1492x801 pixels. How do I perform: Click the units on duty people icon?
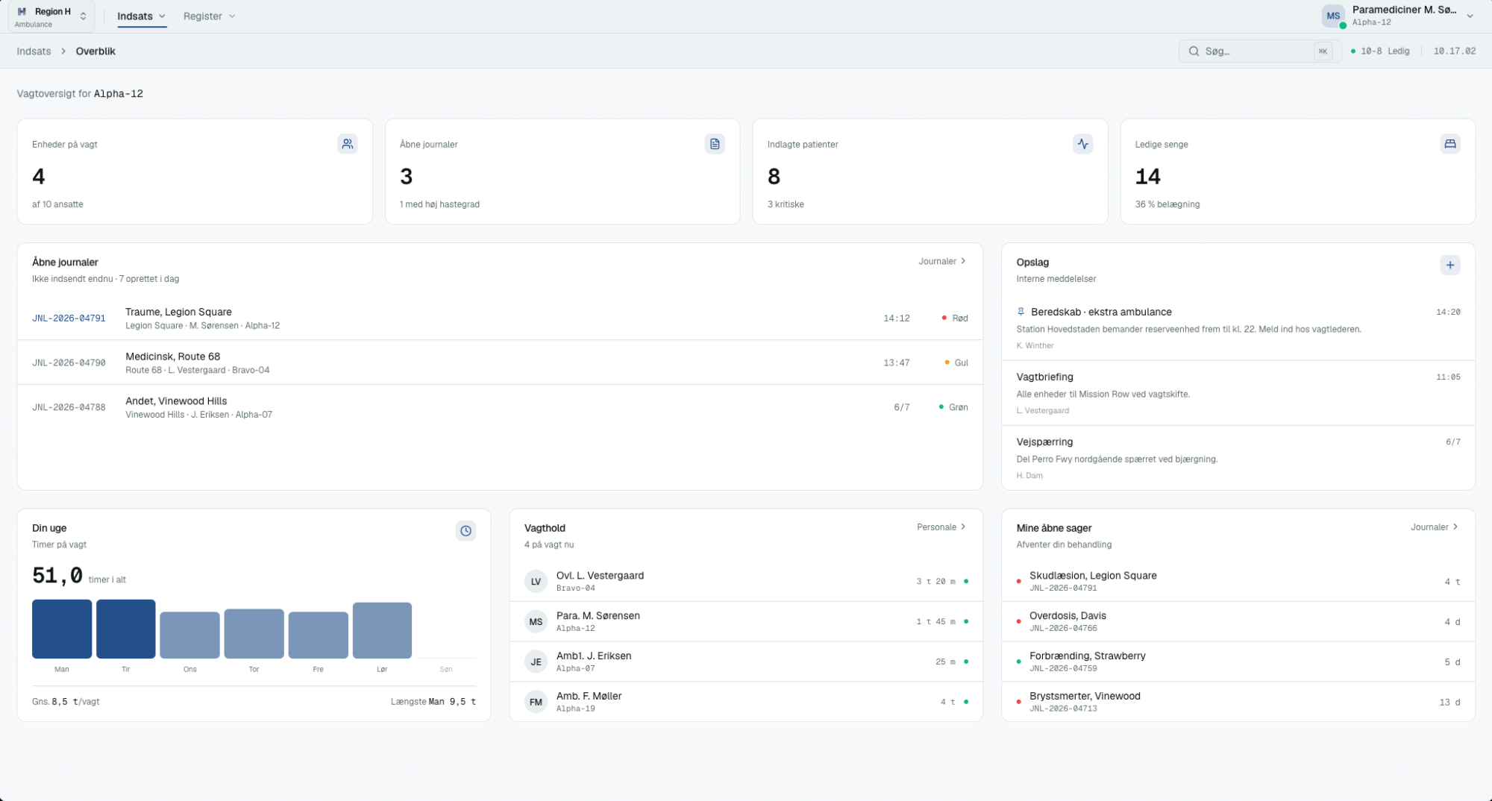click(x=347, y=144)
